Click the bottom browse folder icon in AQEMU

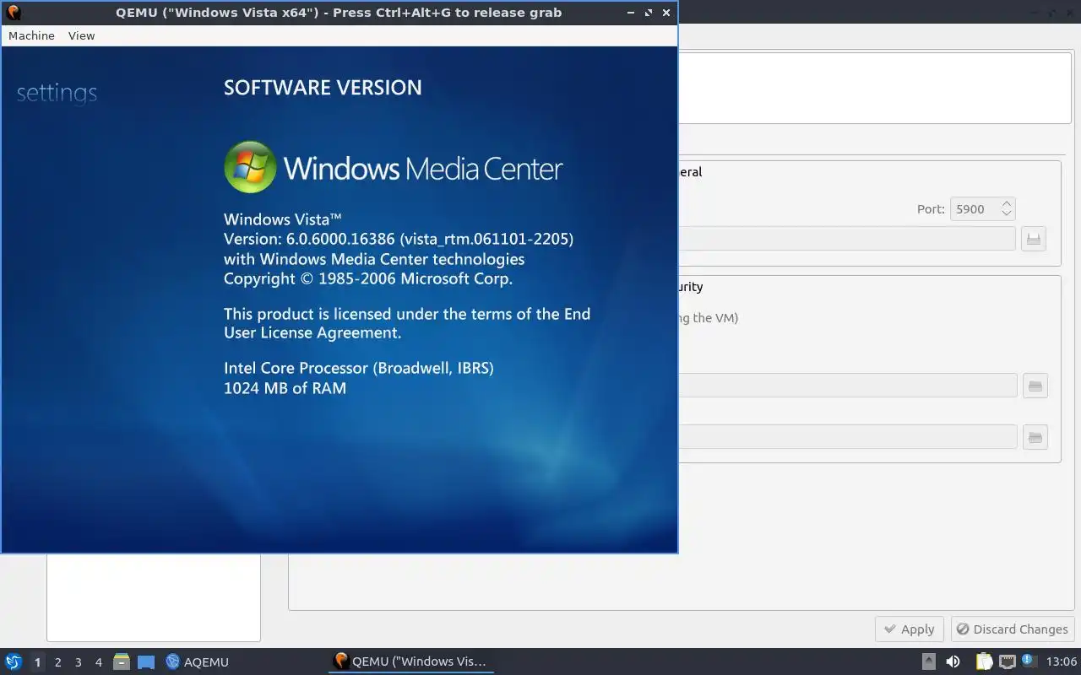point(1035,437)
